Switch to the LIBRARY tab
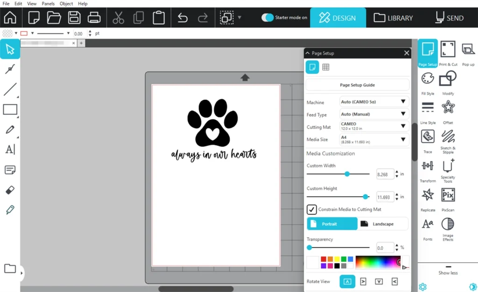The width and height of the screenshot is (478, 292). tap(394, 18)
